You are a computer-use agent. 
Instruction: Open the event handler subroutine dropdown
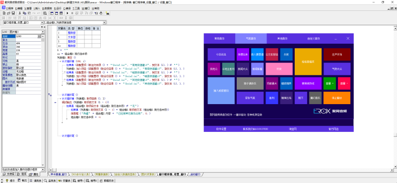pyautogui.click(x=43, y=169)
